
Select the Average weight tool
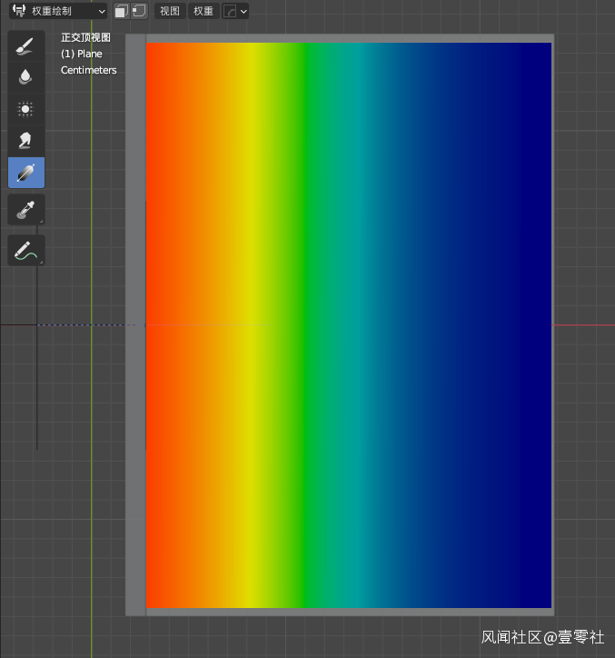[x=25, y=109]
